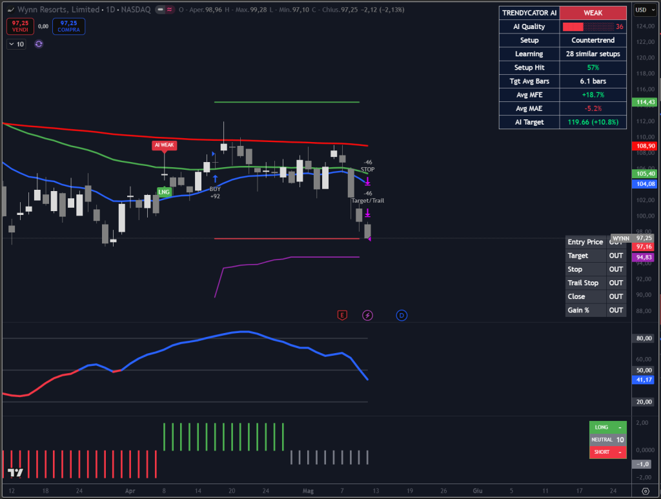Click the blue 104,08 price label

click(x=645, y=184)
